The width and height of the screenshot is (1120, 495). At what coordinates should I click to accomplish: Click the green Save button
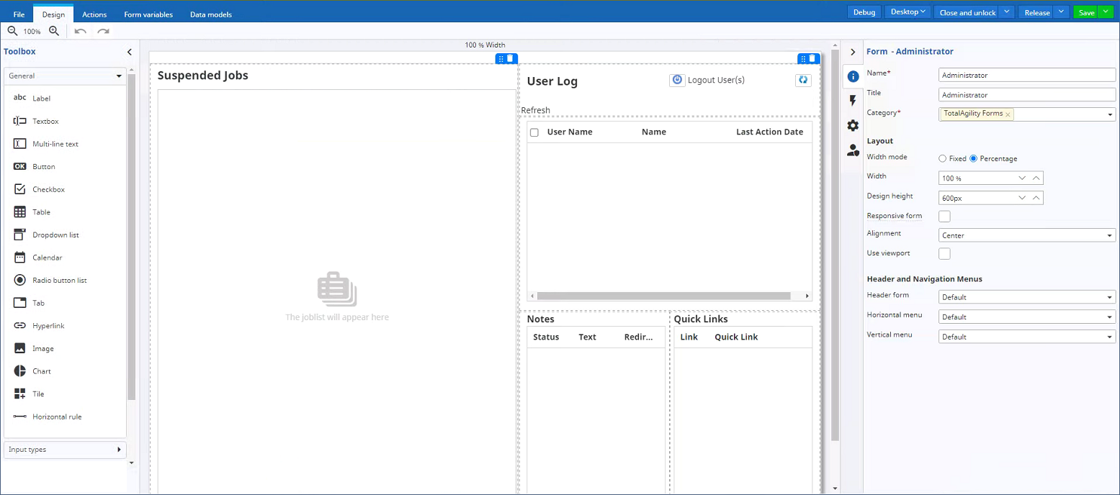tap(1086, 12)
